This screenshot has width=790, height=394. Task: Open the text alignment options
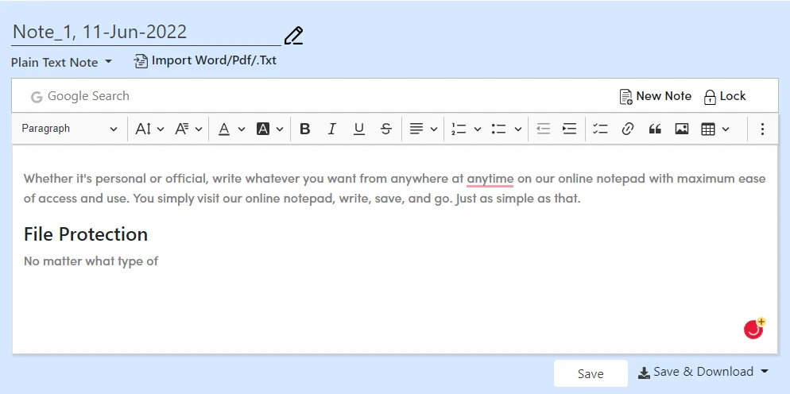[x=423, y=129]
